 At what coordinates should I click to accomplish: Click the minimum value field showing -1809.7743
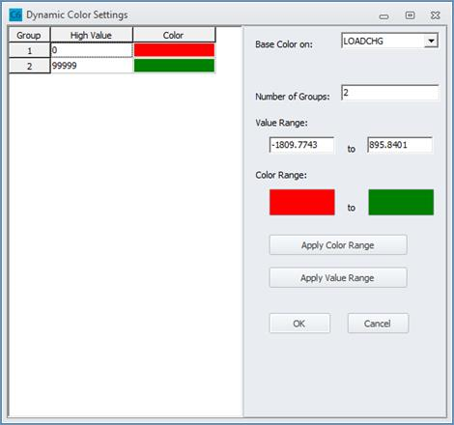[301, 145]
